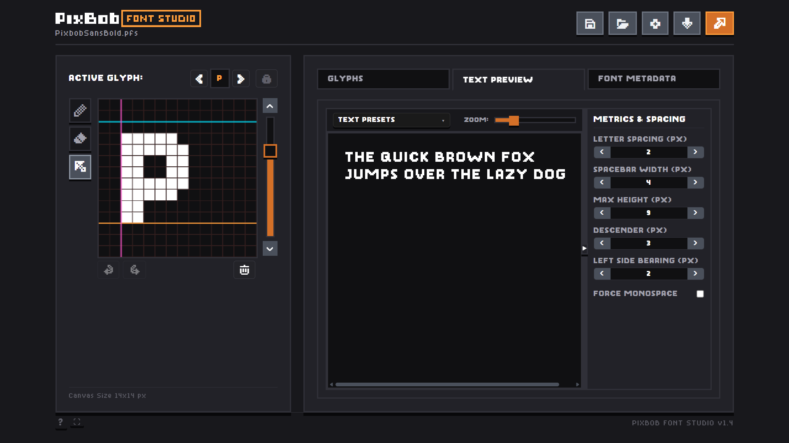
Task: Click the down chevron beside the glyph canvas
Action: point(270,248)
